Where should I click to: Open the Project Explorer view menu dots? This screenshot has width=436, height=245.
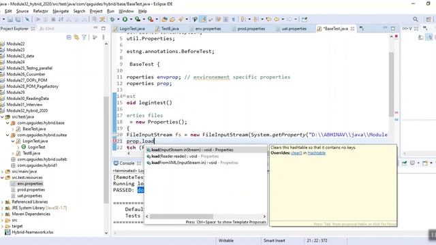[104, 37]
